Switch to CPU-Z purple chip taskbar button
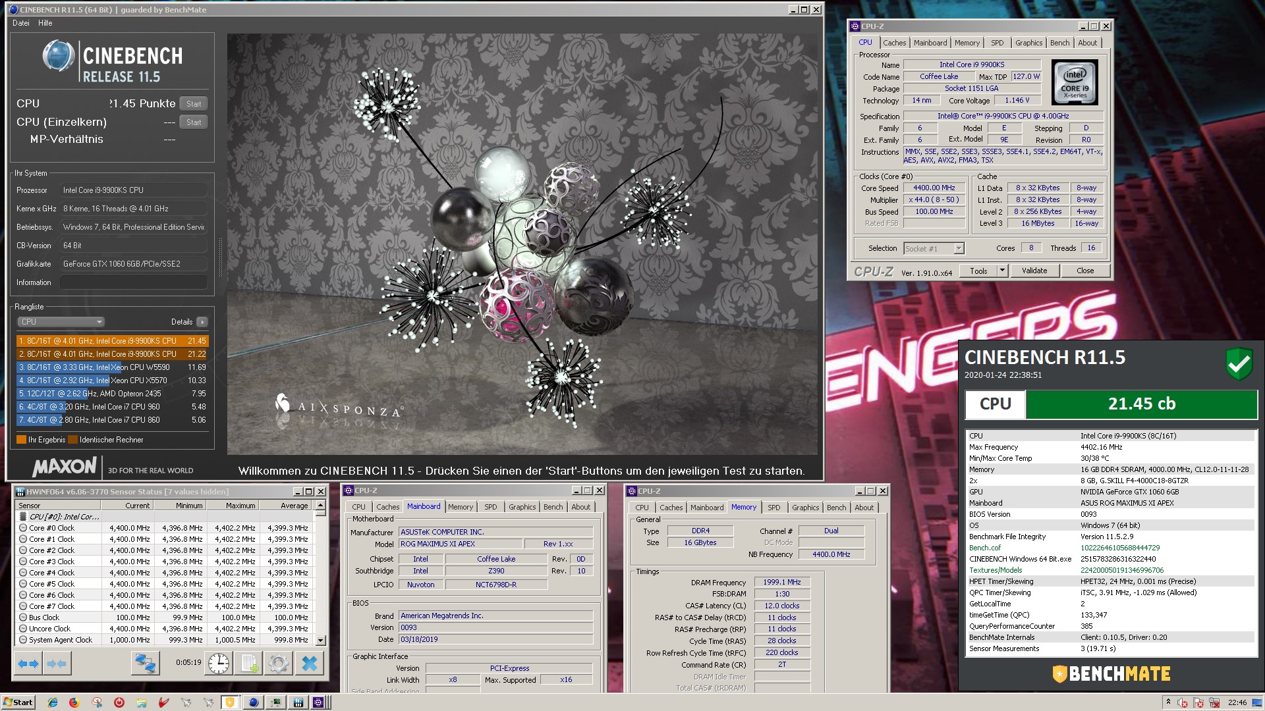The image size is (1265, 711). click(318, 702)
